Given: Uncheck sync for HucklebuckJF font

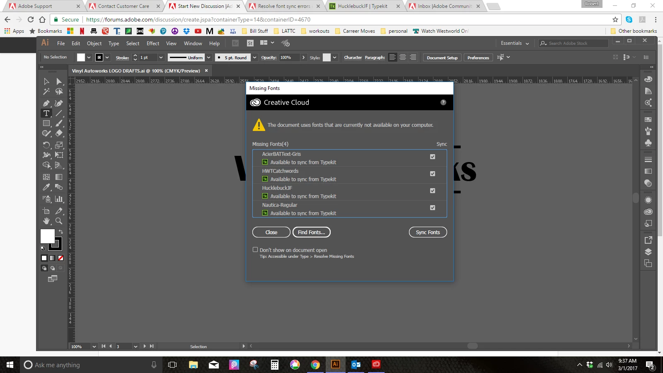Looking at the screenshot, I should [x=433, y=191].
